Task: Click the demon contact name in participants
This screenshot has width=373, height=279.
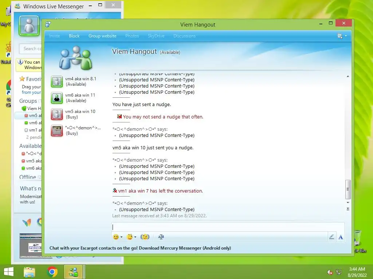Action: coord(83,128)
